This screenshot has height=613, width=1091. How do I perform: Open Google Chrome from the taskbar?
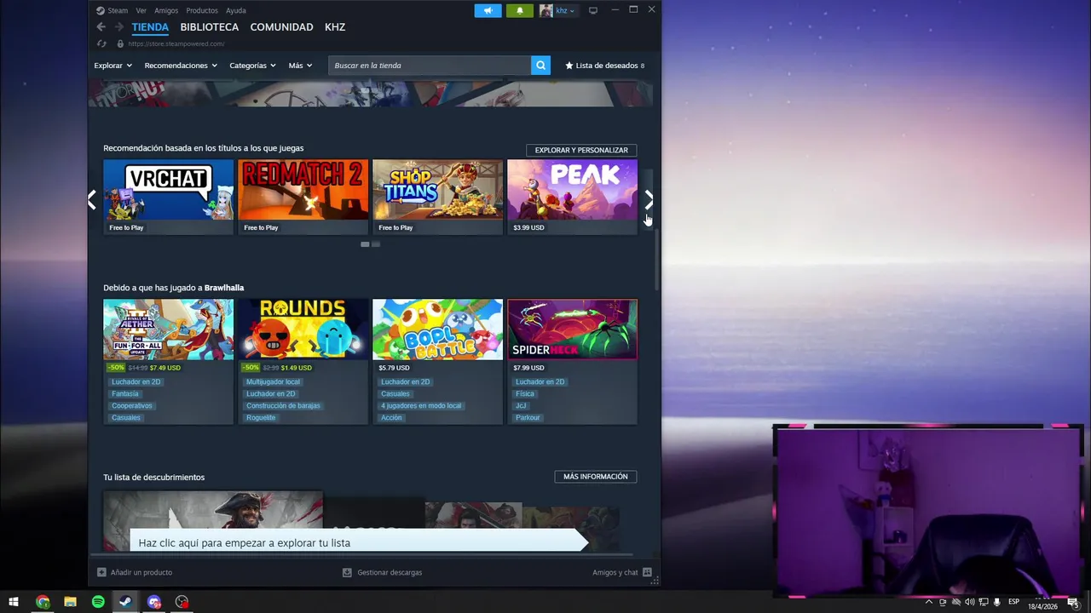pyautogui.click(x=43, y=602)
